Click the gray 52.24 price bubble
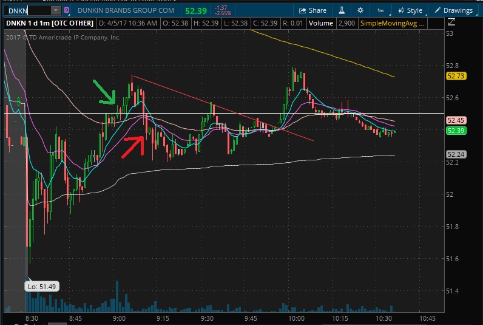Viewport: 483px width, 325px height. [456, 154]
